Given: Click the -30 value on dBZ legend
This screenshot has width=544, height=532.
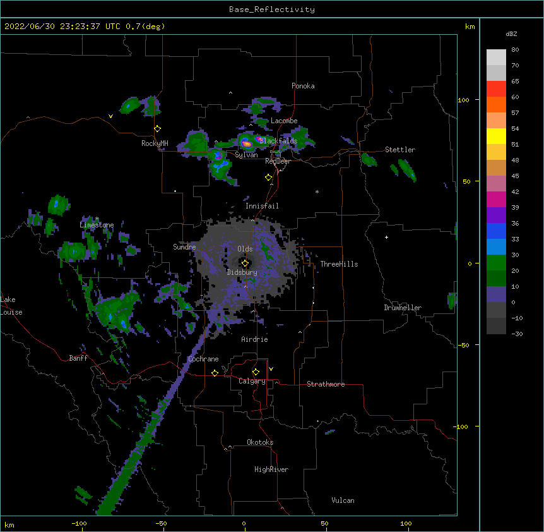Looking at the screenshot, I should 517,334.
